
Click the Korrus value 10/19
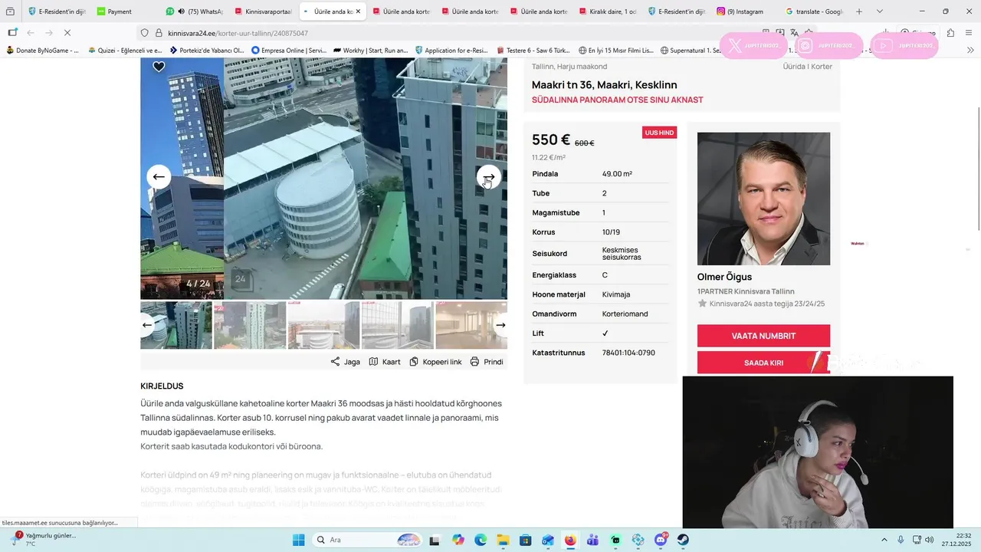611,232
